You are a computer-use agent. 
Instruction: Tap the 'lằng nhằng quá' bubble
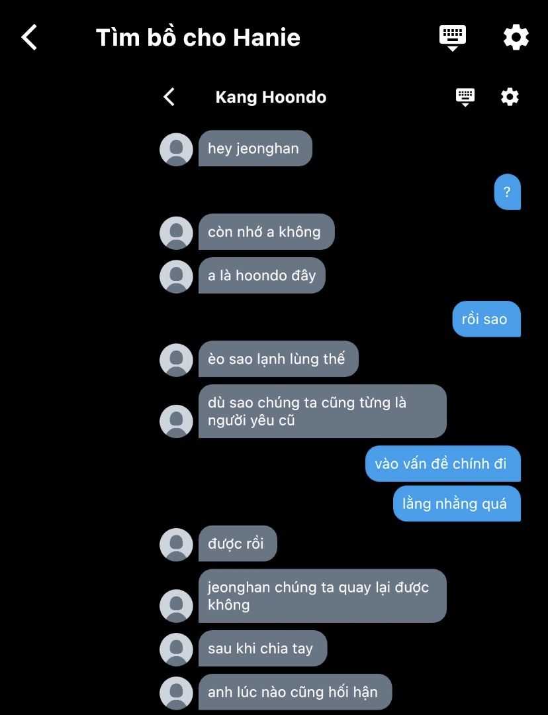point(457,504)
